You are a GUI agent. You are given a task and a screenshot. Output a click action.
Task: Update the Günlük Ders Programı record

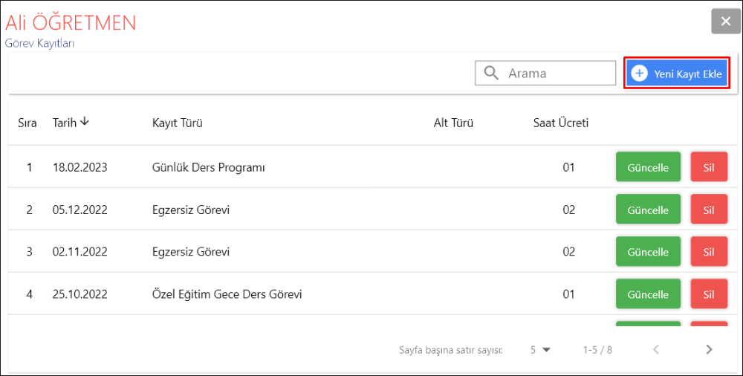pos(648,167)
